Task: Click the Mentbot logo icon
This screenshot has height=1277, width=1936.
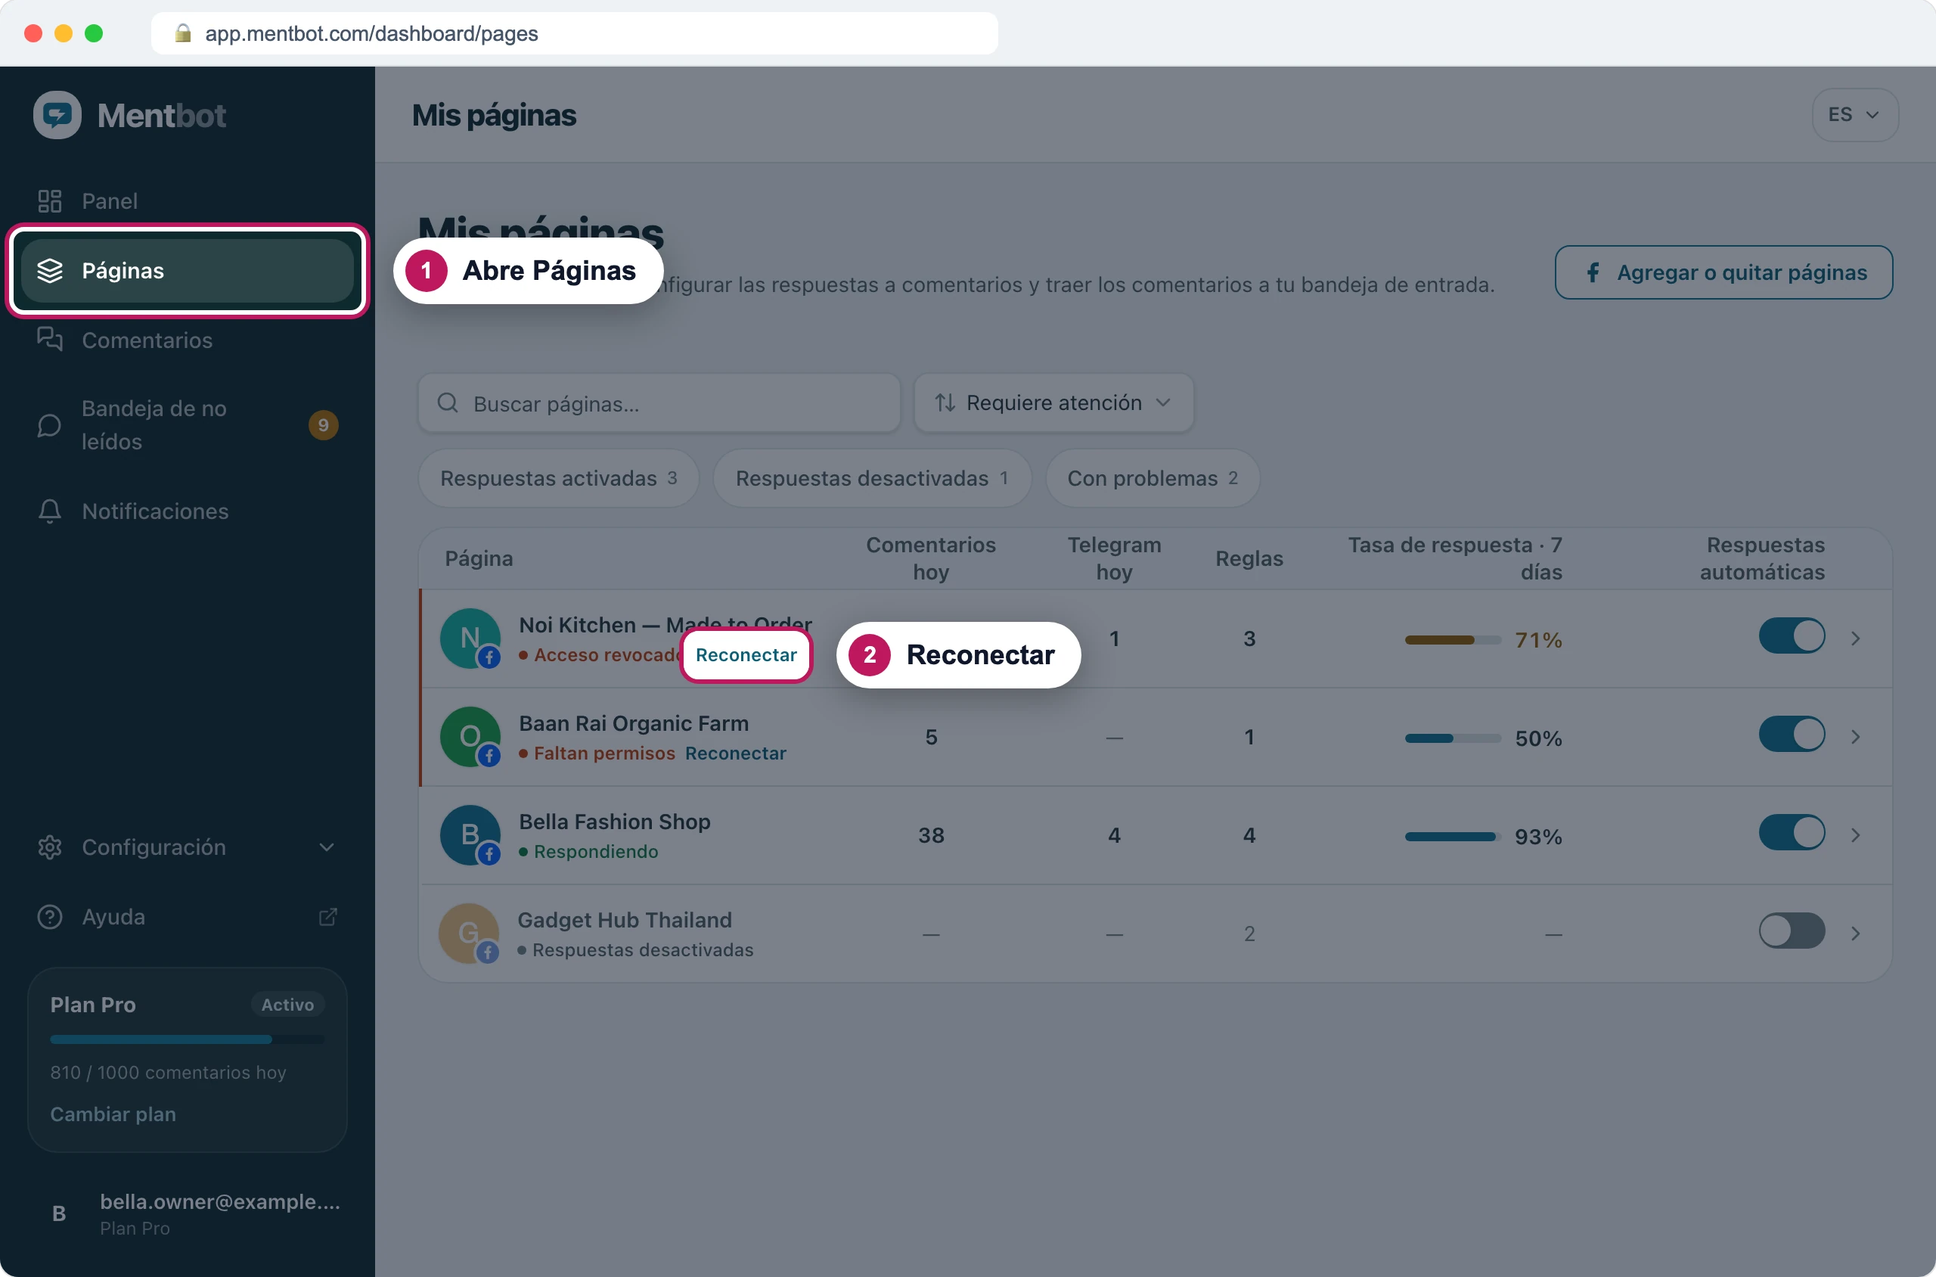Action: (x=57, y=115)
